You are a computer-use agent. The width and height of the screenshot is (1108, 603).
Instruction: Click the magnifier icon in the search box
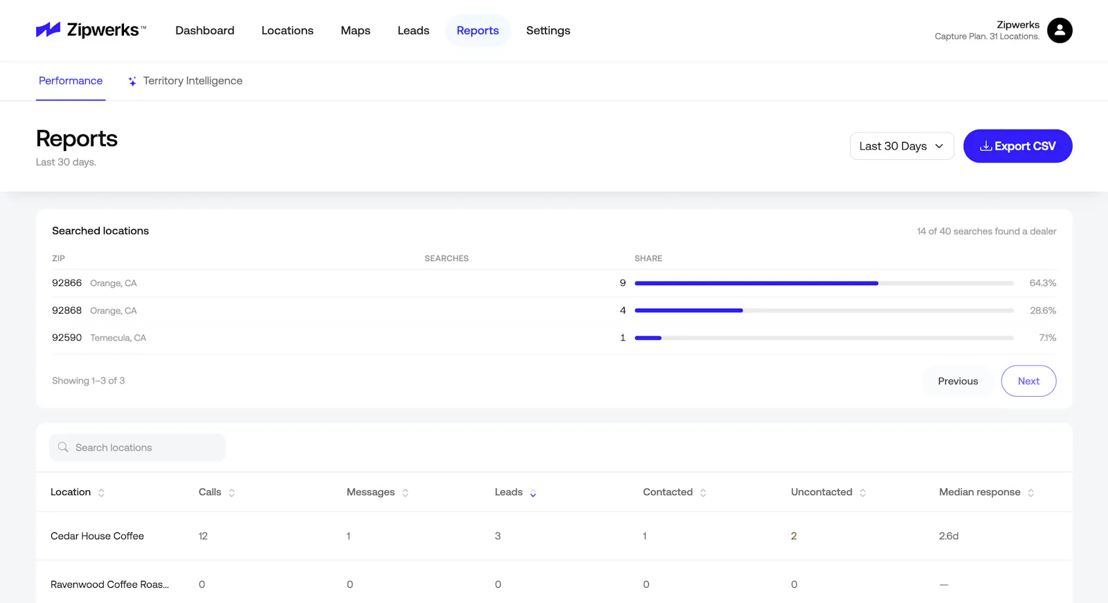63,447
